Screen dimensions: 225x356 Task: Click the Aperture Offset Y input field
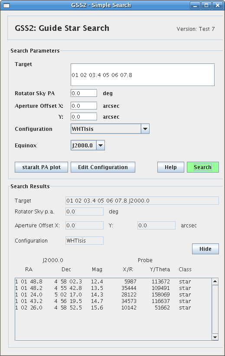click(84, 116)
